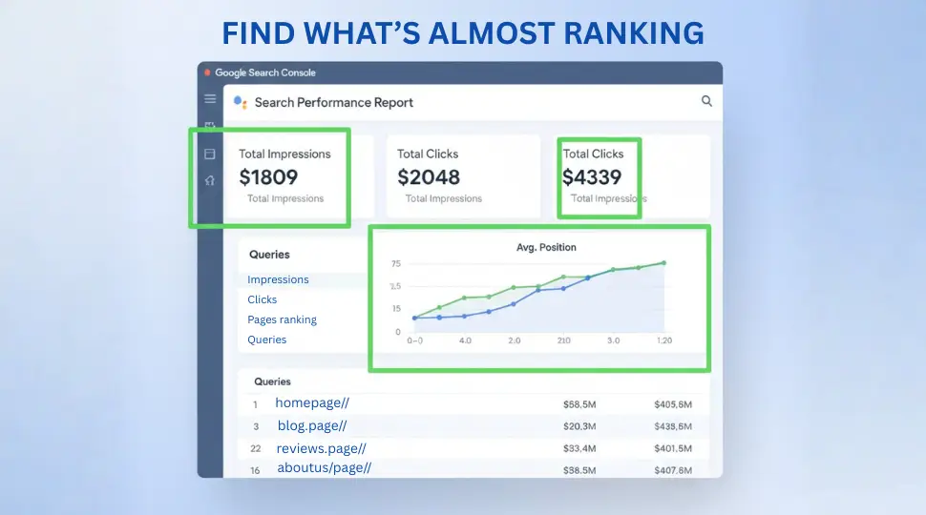Select the Queries option in the side list

click(266, 340)
